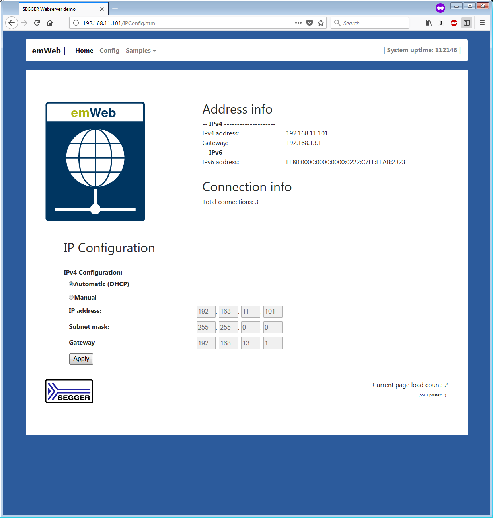Open the browser home page icon
The height and width of the screenshot is (518, 493).
click(x=50, y=23)
